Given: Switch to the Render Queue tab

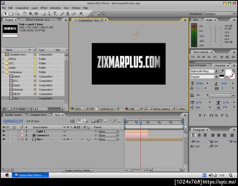Looking at the screenshot, I should point(13,115).
